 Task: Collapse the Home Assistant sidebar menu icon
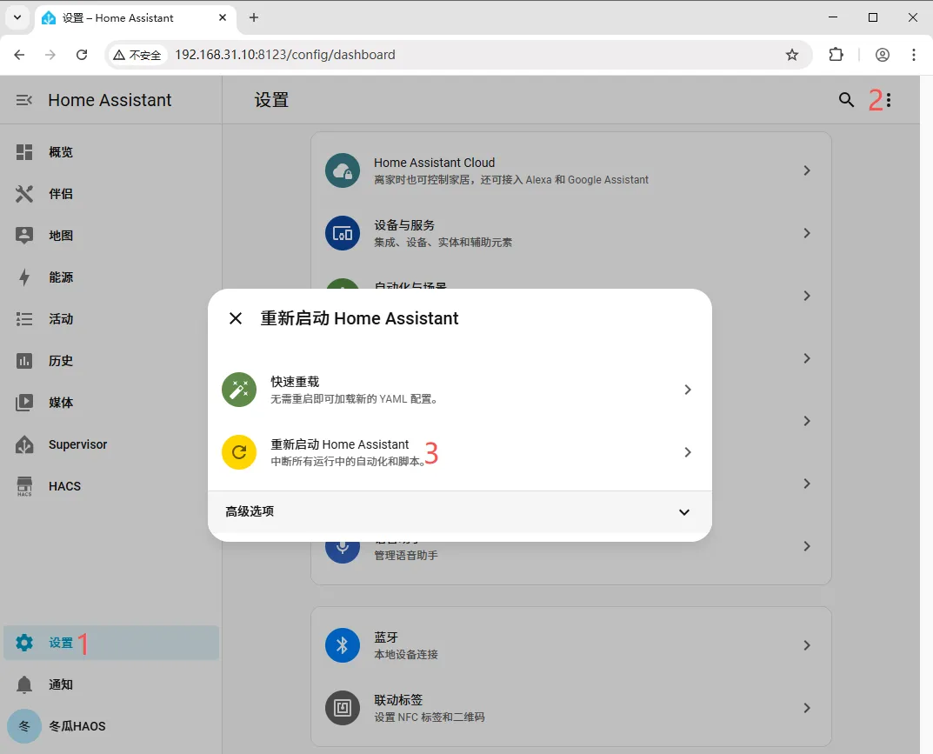coord(23,100)
